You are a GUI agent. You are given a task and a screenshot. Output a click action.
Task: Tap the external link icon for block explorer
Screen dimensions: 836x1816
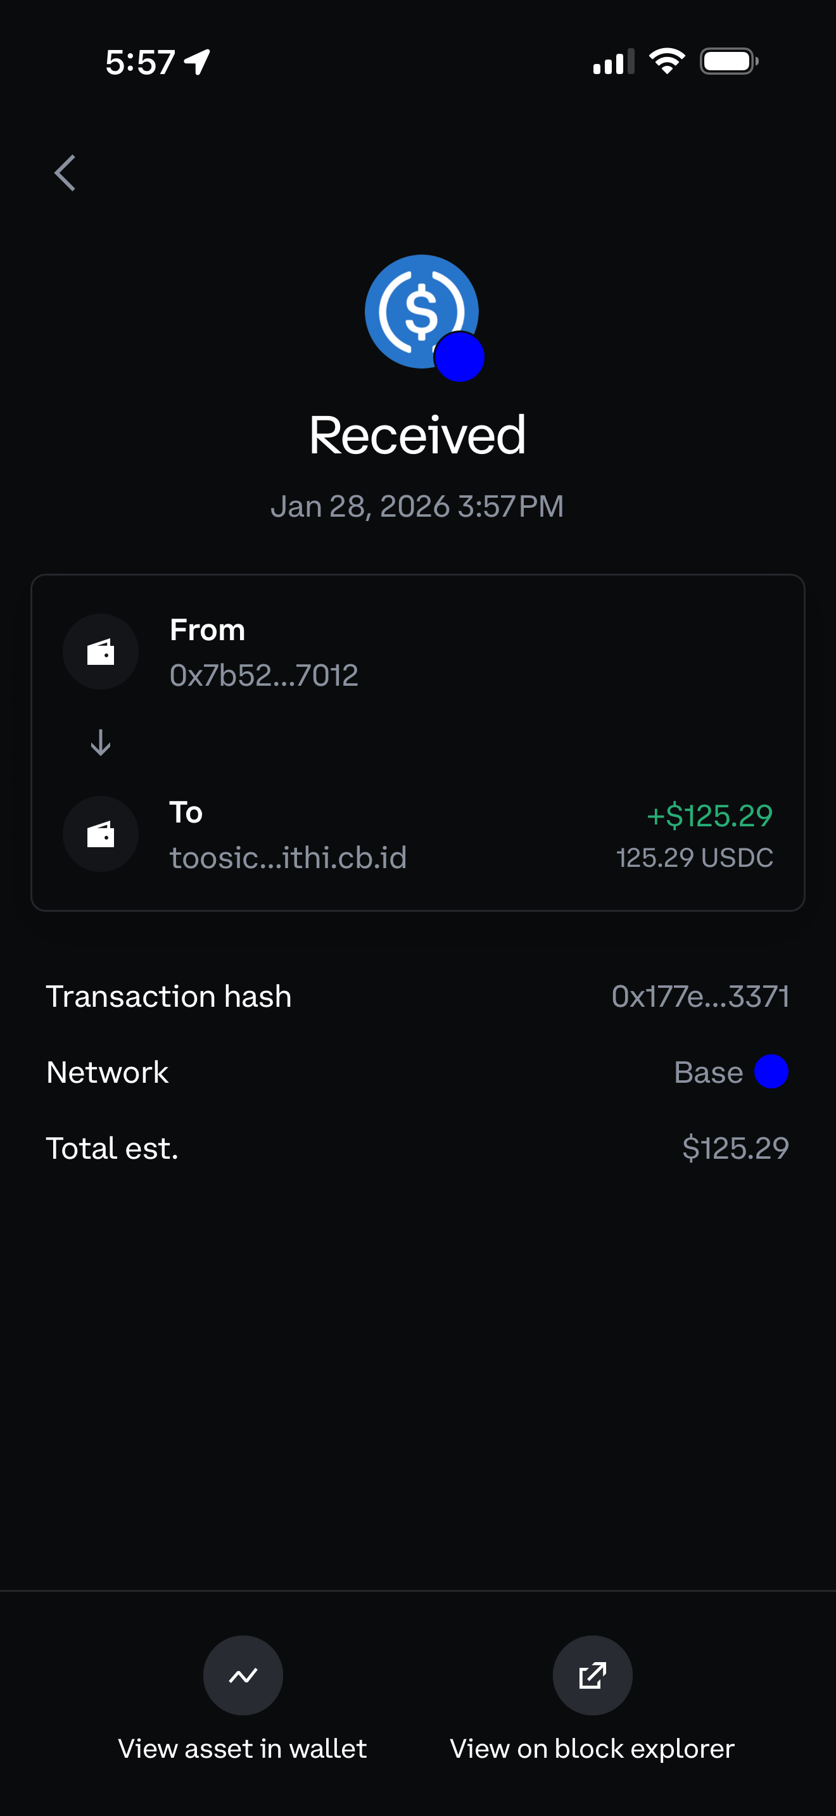pos(592,1675)
